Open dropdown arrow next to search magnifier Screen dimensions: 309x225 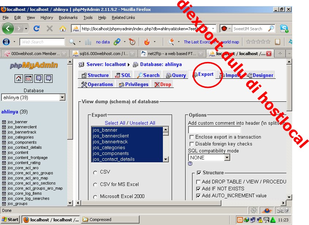click(x=80, y=42)
